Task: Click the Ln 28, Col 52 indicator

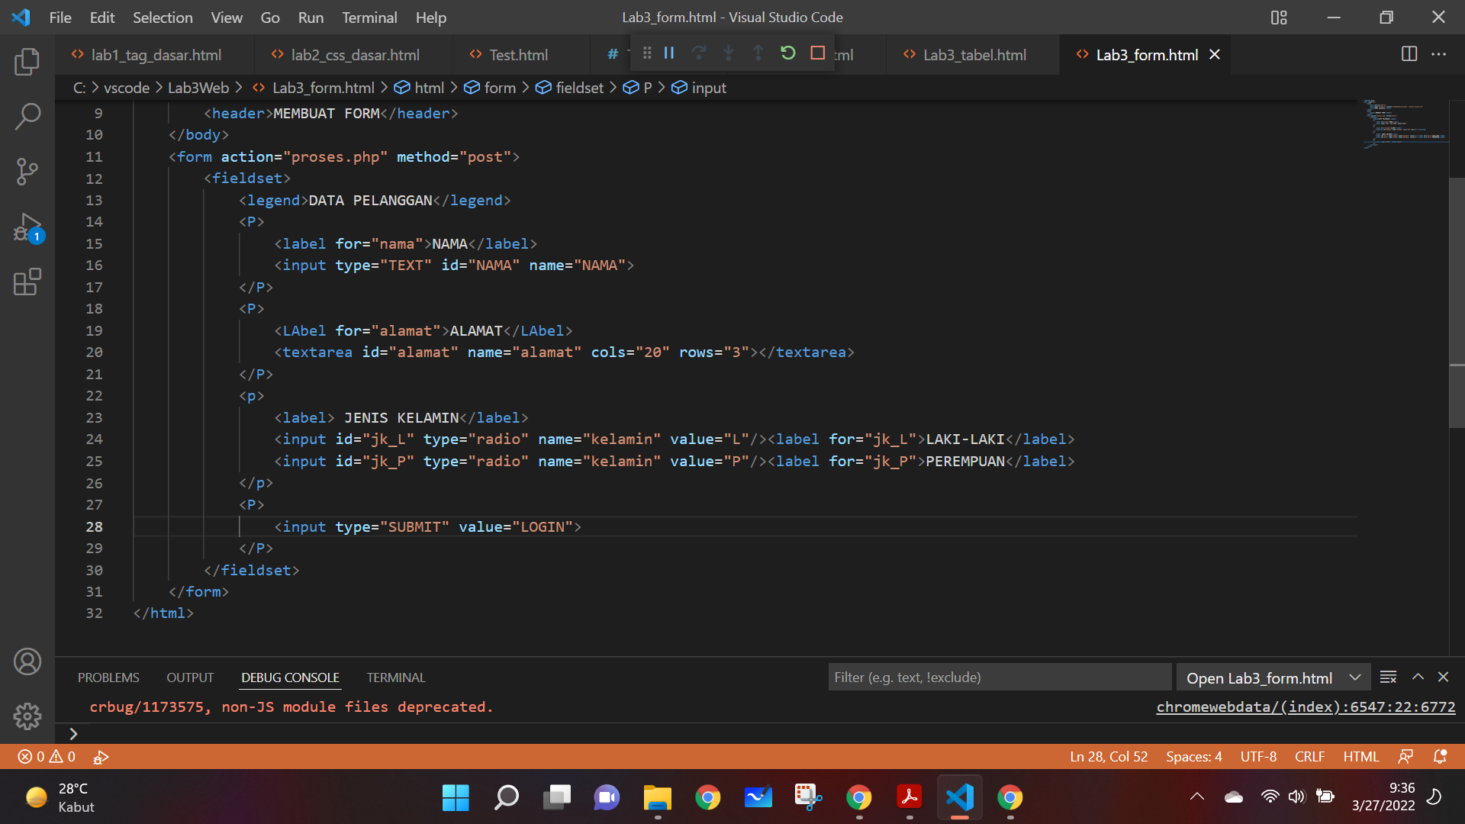Action: 1108,756
